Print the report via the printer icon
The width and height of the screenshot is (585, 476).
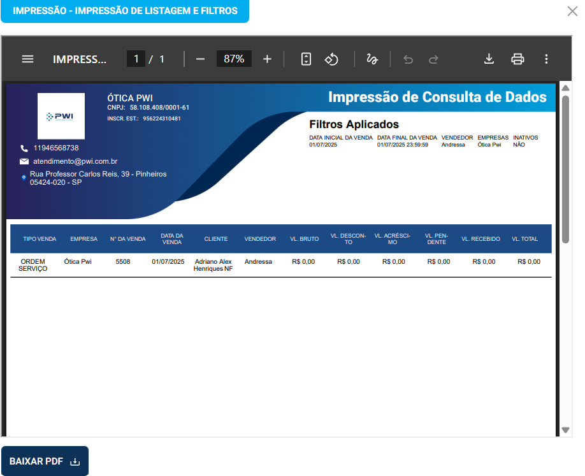tap(517, 59)
